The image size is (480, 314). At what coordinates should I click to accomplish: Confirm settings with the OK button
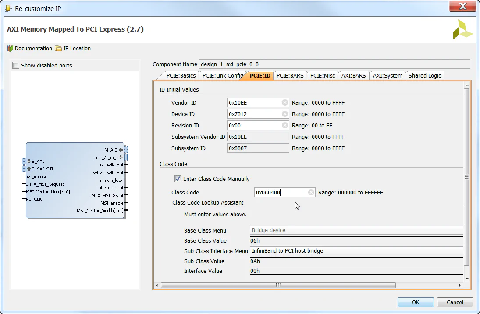[415, 302]
